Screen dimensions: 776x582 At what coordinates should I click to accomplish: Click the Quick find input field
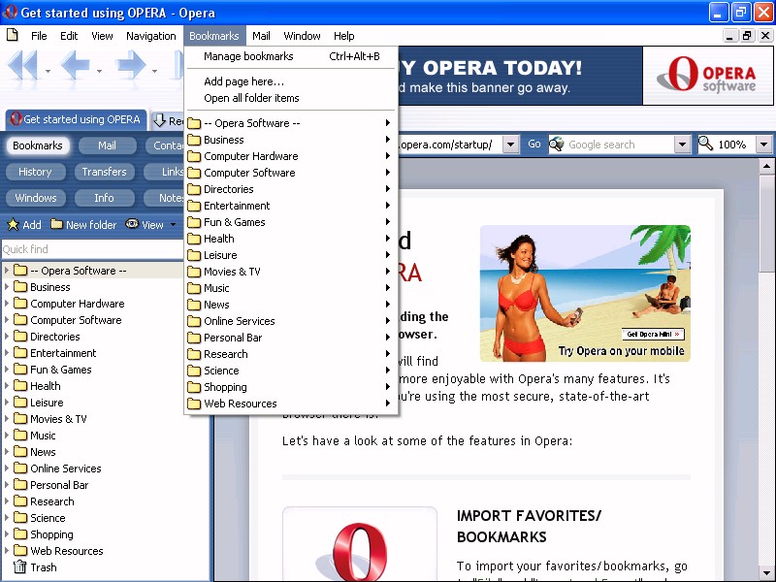92,249
